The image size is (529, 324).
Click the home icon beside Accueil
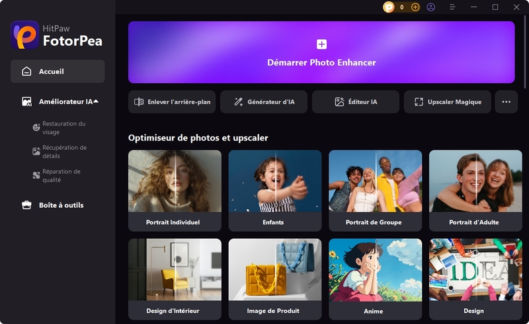[26, 71]
